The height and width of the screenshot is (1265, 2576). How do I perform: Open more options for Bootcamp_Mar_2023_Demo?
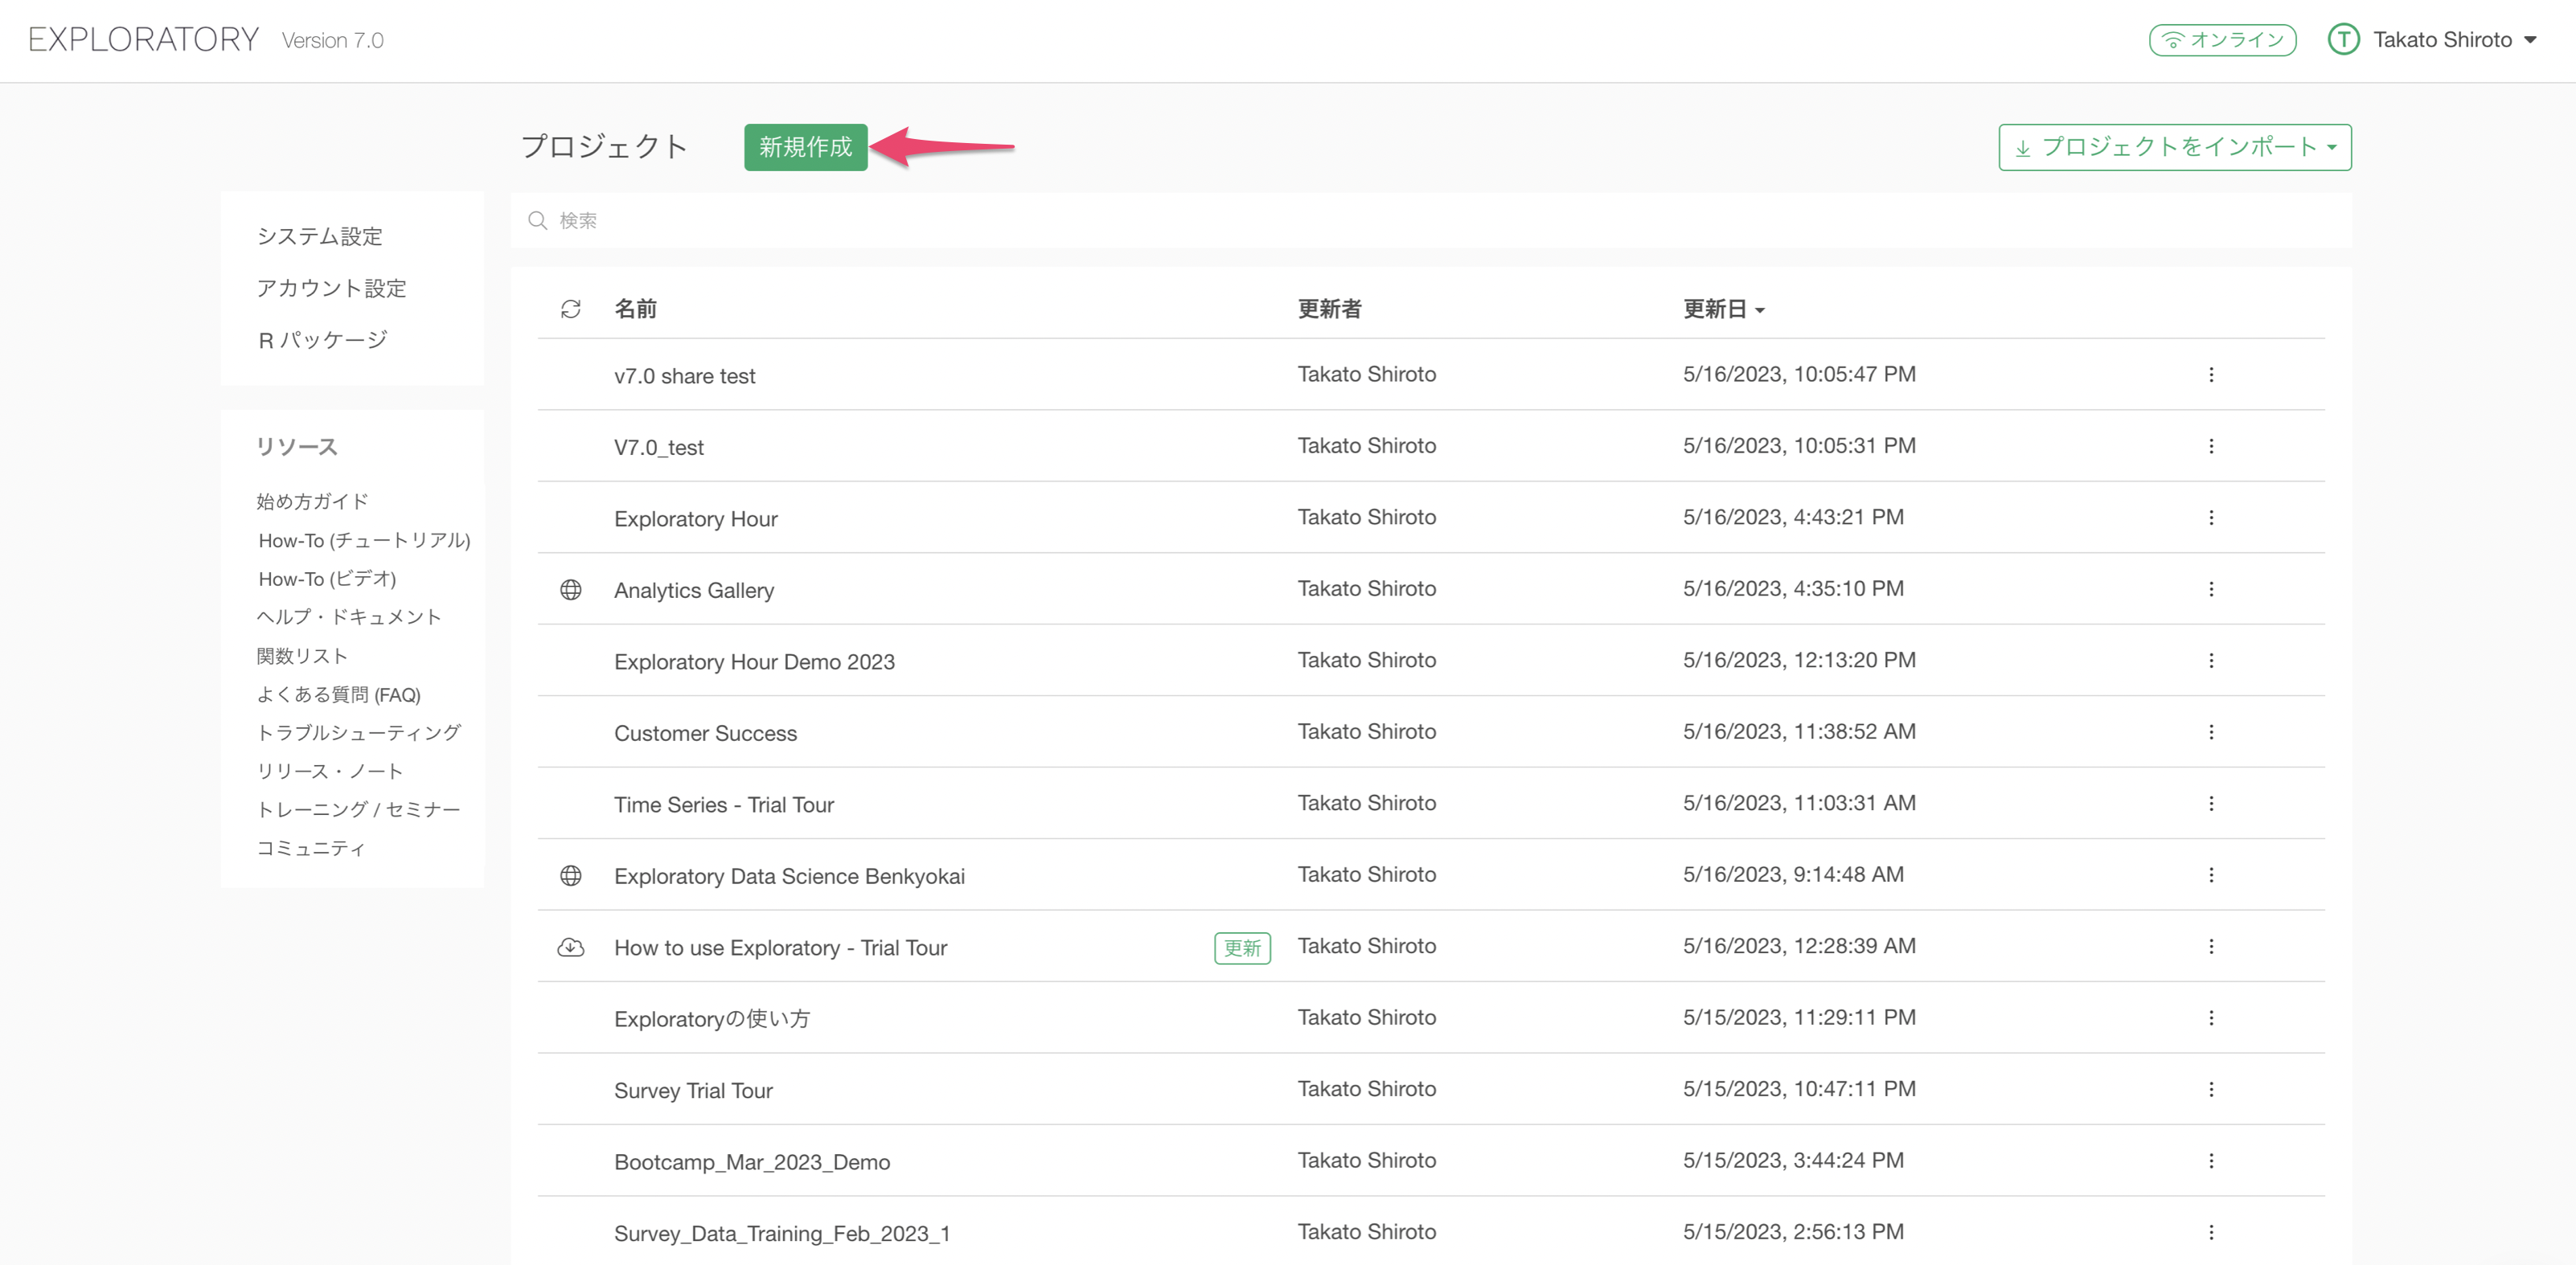point(2210,1161)
